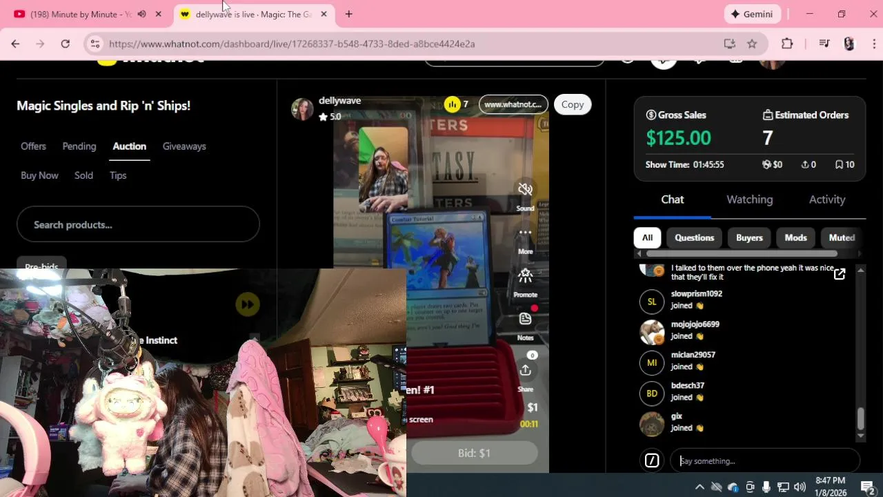Select the Auction tab
883x497 pixels.
(x=130, y=146)
